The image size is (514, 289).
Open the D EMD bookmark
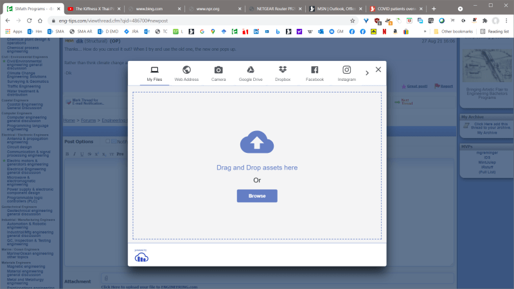[x=108, y=31]
